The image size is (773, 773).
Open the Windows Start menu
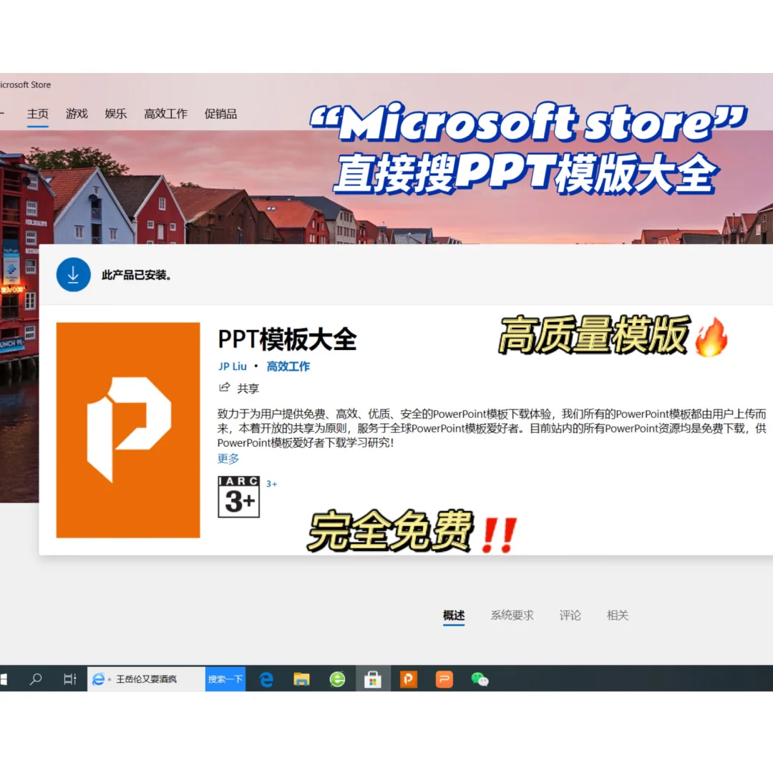pos(6,679)
